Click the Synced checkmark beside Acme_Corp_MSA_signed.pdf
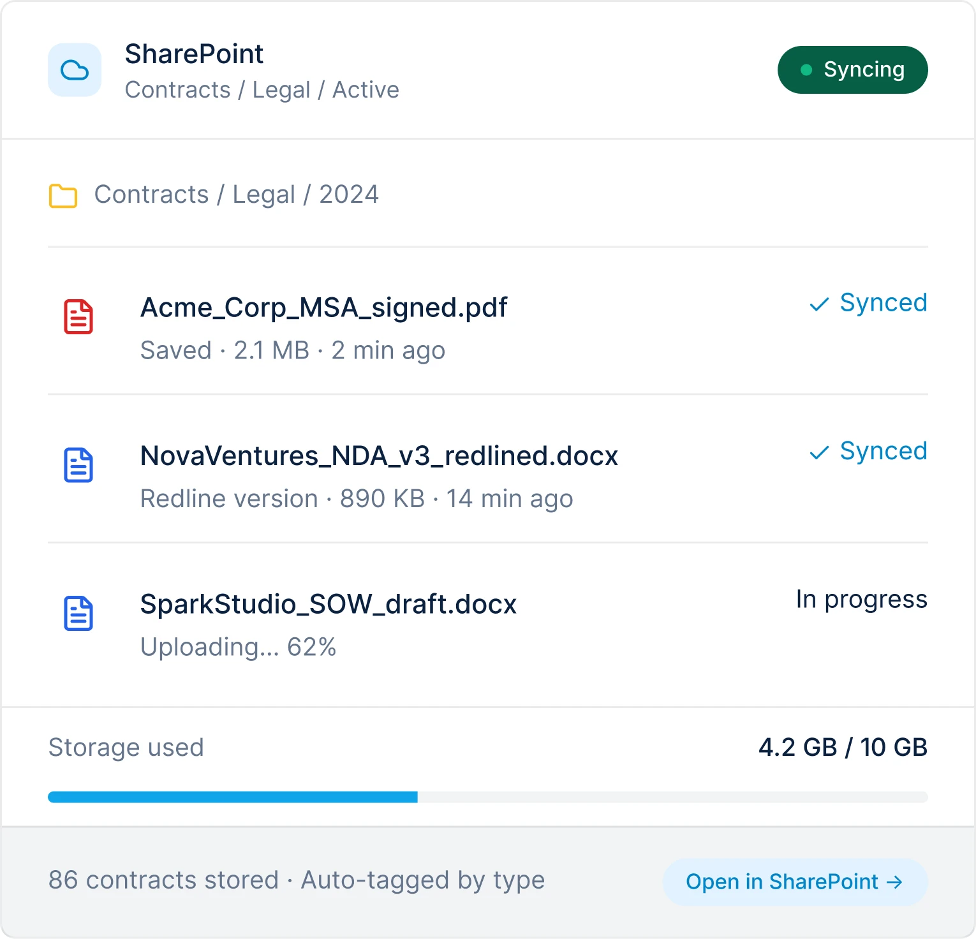This screenshot has width=976, height=939. click(820, 305)
